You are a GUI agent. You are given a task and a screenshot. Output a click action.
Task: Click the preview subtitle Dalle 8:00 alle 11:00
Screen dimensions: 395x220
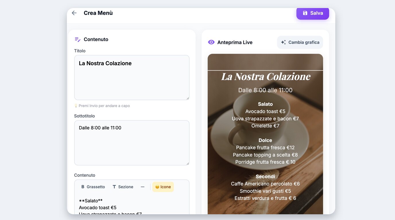click(x=265, y=90)
